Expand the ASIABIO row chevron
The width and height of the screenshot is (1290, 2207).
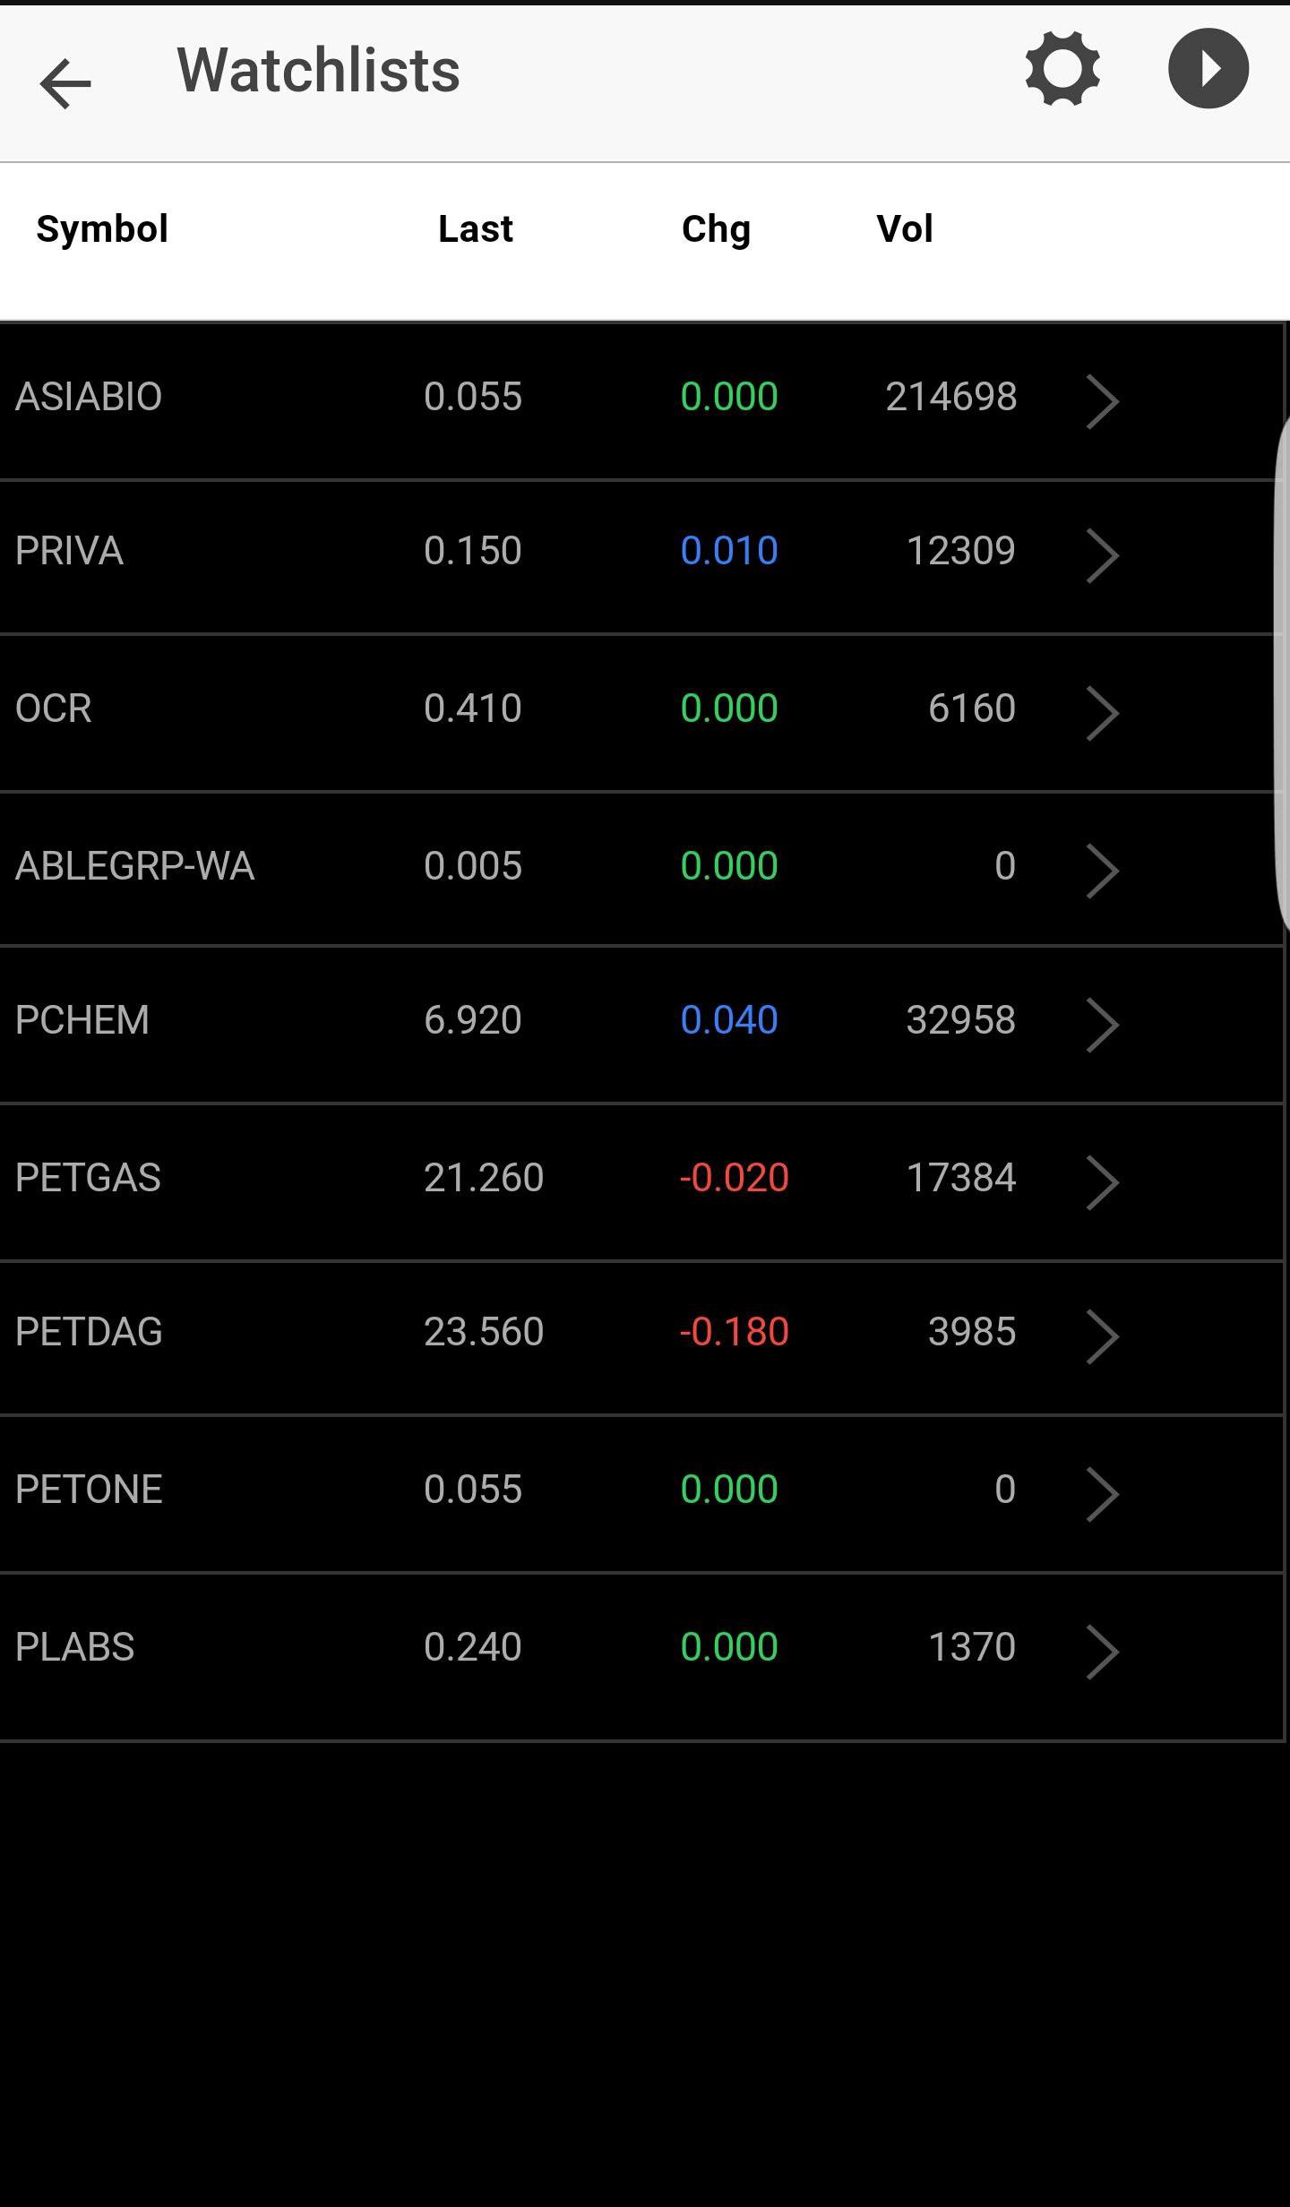tap(1102, 401)
